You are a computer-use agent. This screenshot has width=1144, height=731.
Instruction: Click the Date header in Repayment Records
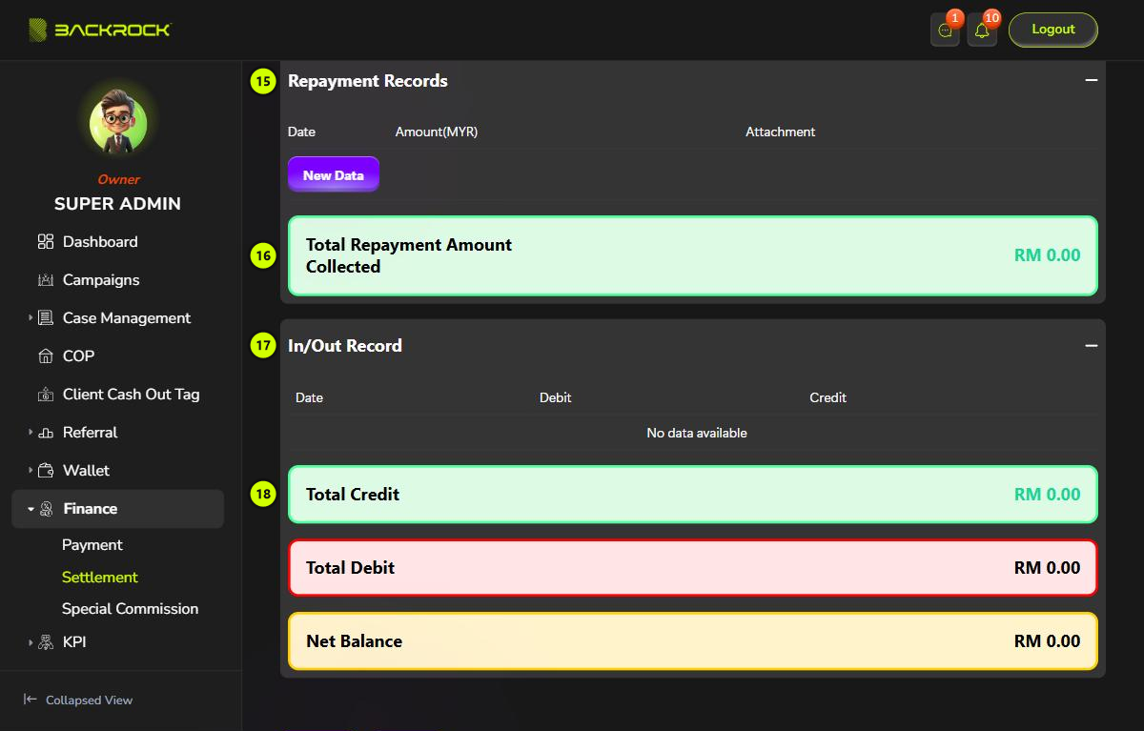click(x=301, y=132)
